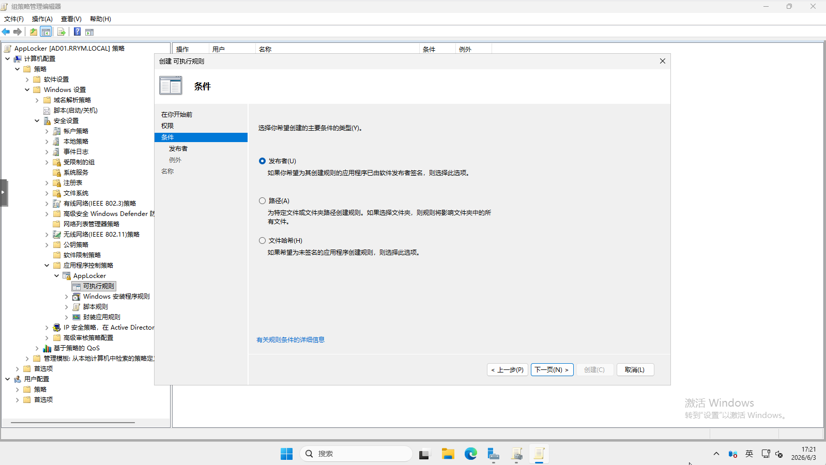This screenshot has height=465, width=826.
Task: Click the Forward arrow in the toolbar
Action: point(18,32)
